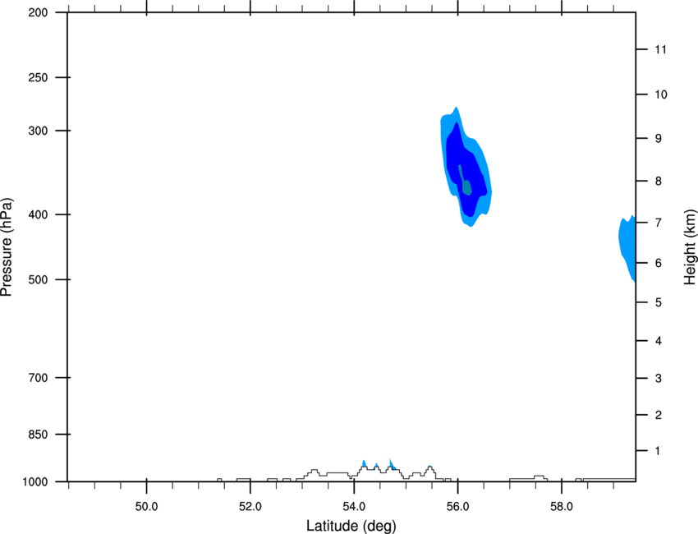Click the 250 pressure tick label
The height and width of the screenshot is (534, 698).
pos(38,77)
